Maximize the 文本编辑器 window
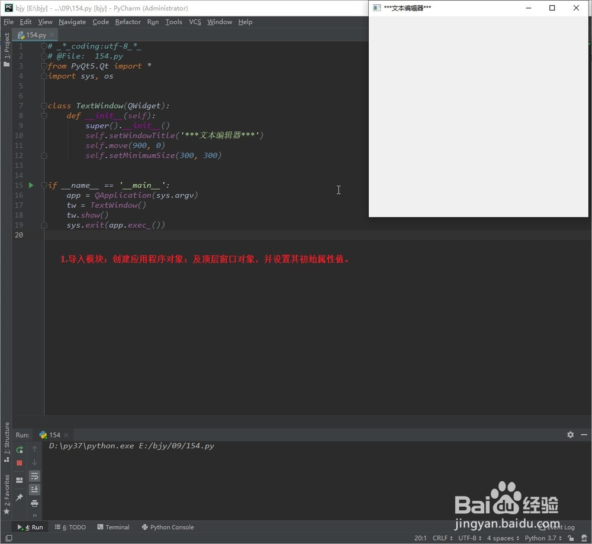The width and height of the screenshot is (592, 544). click(552, 8)
